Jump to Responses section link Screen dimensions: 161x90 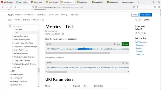coord(140,45)
